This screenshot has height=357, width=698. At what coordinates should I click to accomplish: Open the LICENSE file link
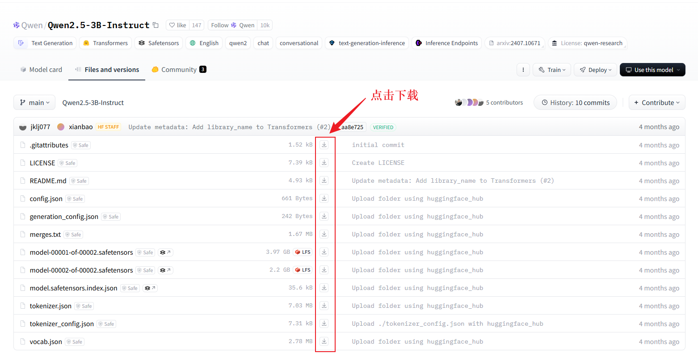[42, 163]
